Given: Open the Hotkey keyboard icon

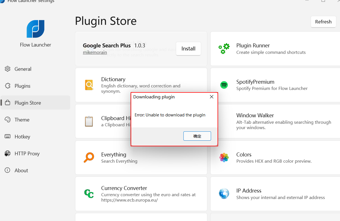Looking at the screenshot, I should tap(8, 137).
